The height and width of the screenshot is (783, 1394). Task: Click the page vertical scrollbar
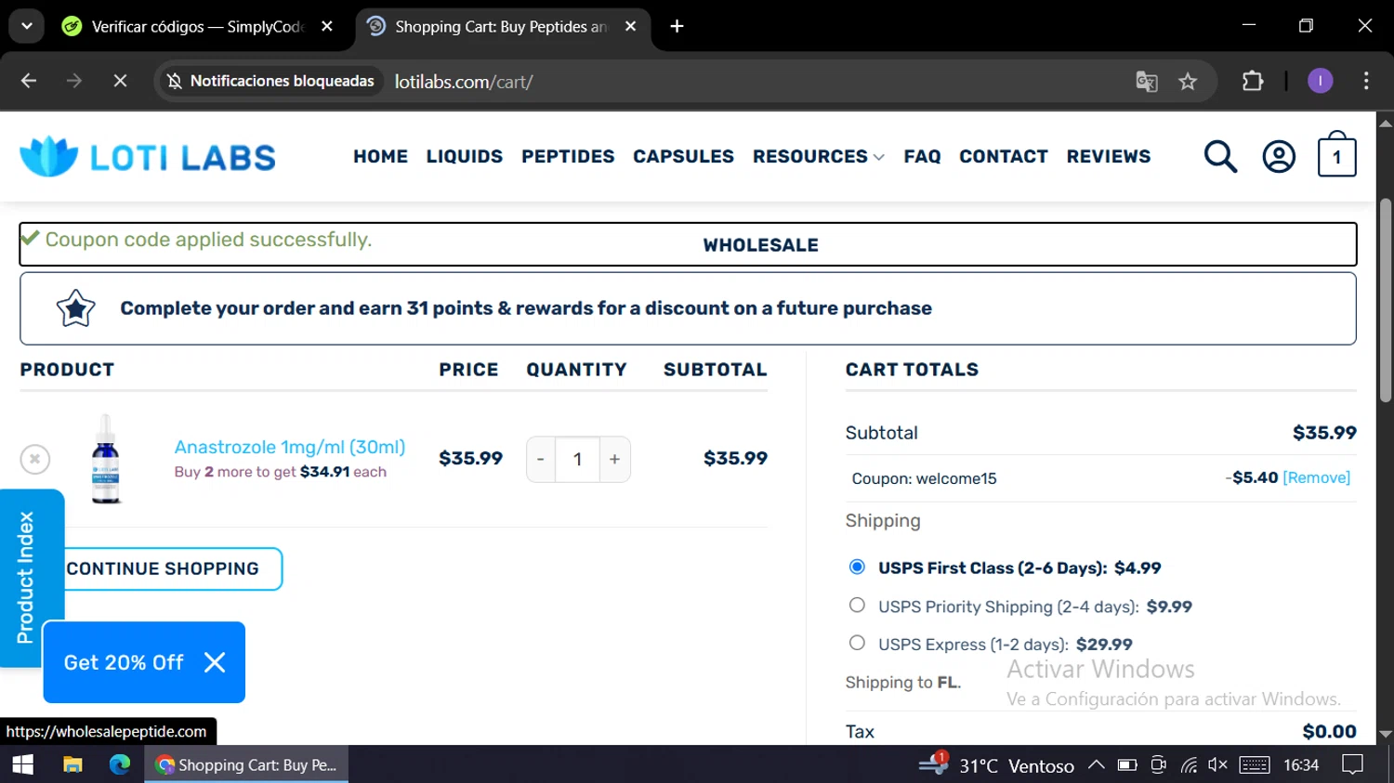point(1385,300)
